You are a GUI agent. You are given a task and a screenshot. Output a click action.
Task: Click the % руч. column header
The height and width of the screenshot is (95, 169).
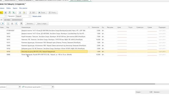coord(132,27)
